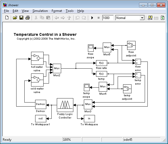The width and height of the screenshot is (168, 144).
Task: Go up to parent system arrow
Action: tap(69, 18)
